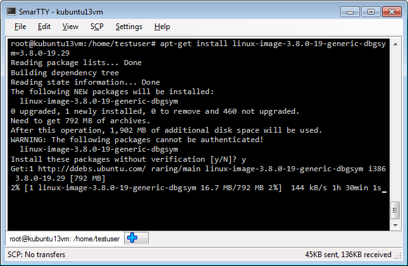Screen dimensions: 408x266
Task: Add a new terminal tab with plus icon
Action: 136,238
